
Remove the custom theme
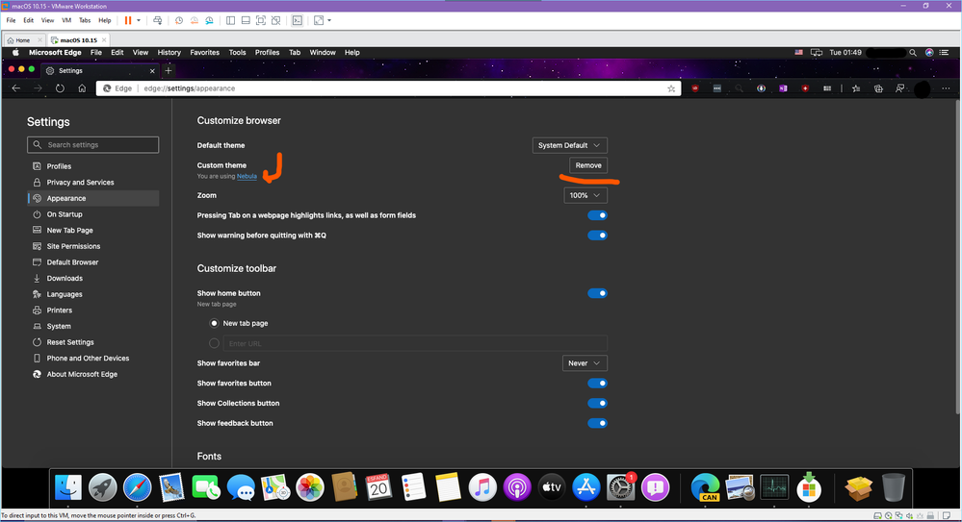click(x=588, y=165)
